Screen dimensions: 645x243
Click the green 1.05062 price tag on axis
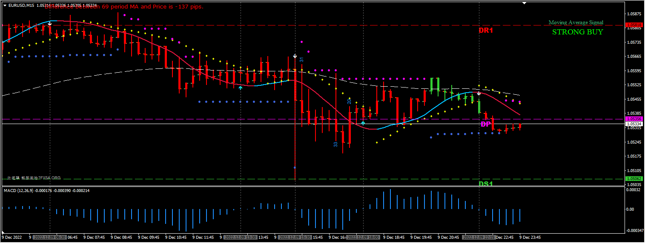click(x=634, y=179)
